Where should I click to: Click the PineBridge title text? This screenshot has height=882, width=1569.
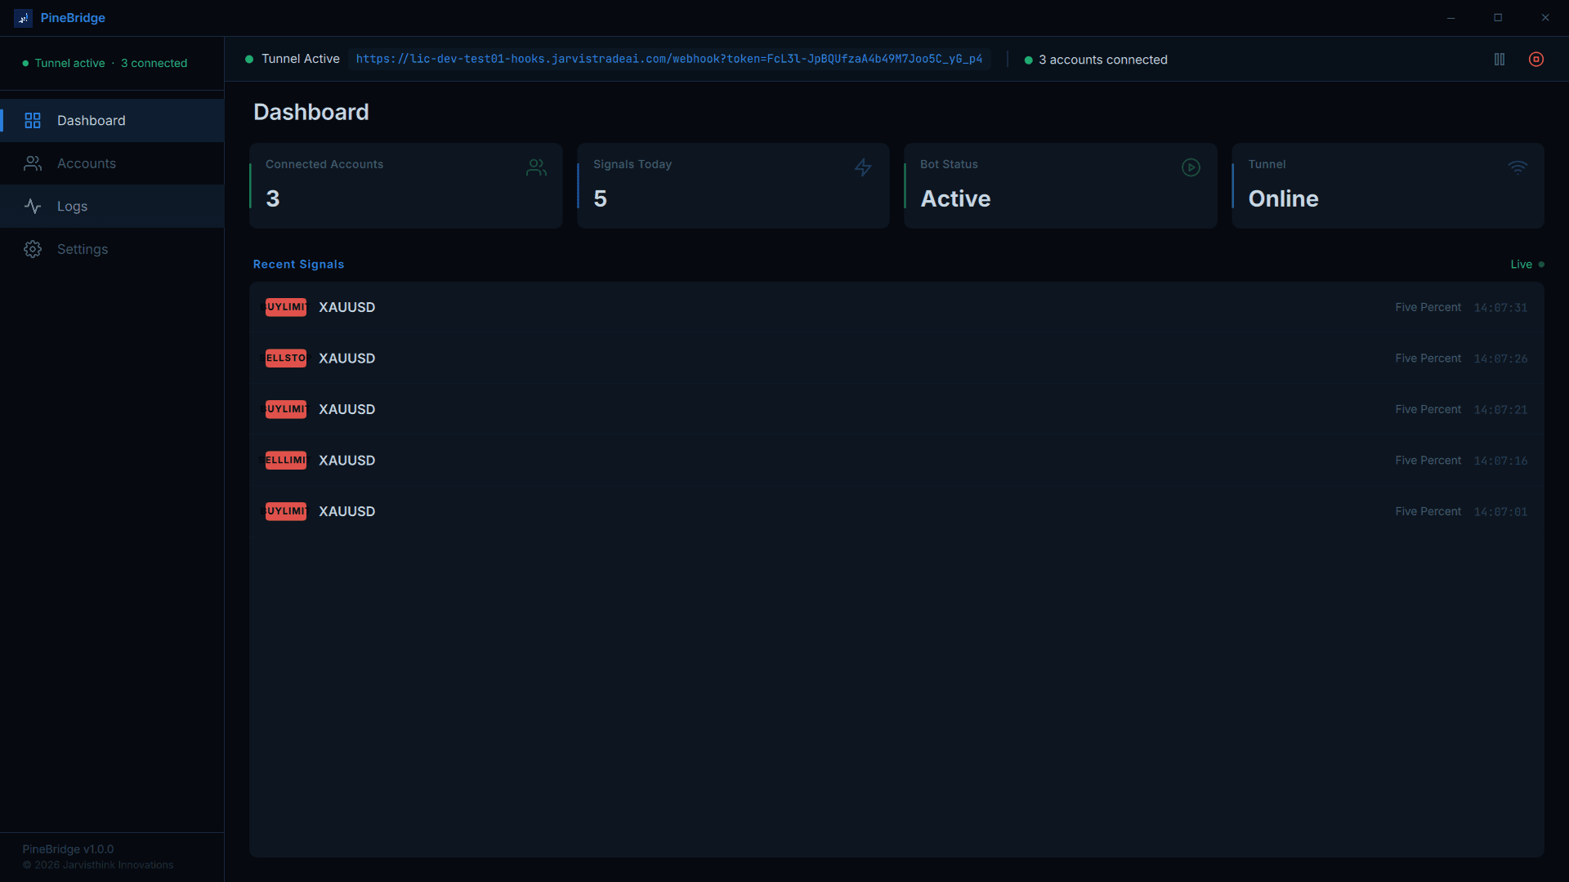pos(73,18)
